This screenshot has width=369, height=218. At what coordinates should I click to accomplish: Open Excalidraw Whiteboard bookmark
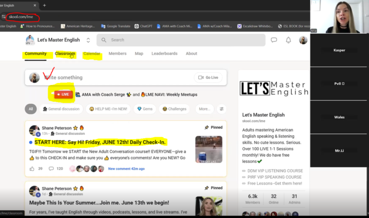(255, 26)
